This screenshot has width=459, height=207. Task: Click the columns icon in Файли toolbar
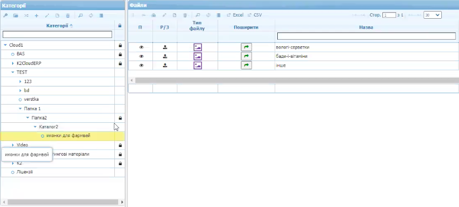(x=218, y=15)
